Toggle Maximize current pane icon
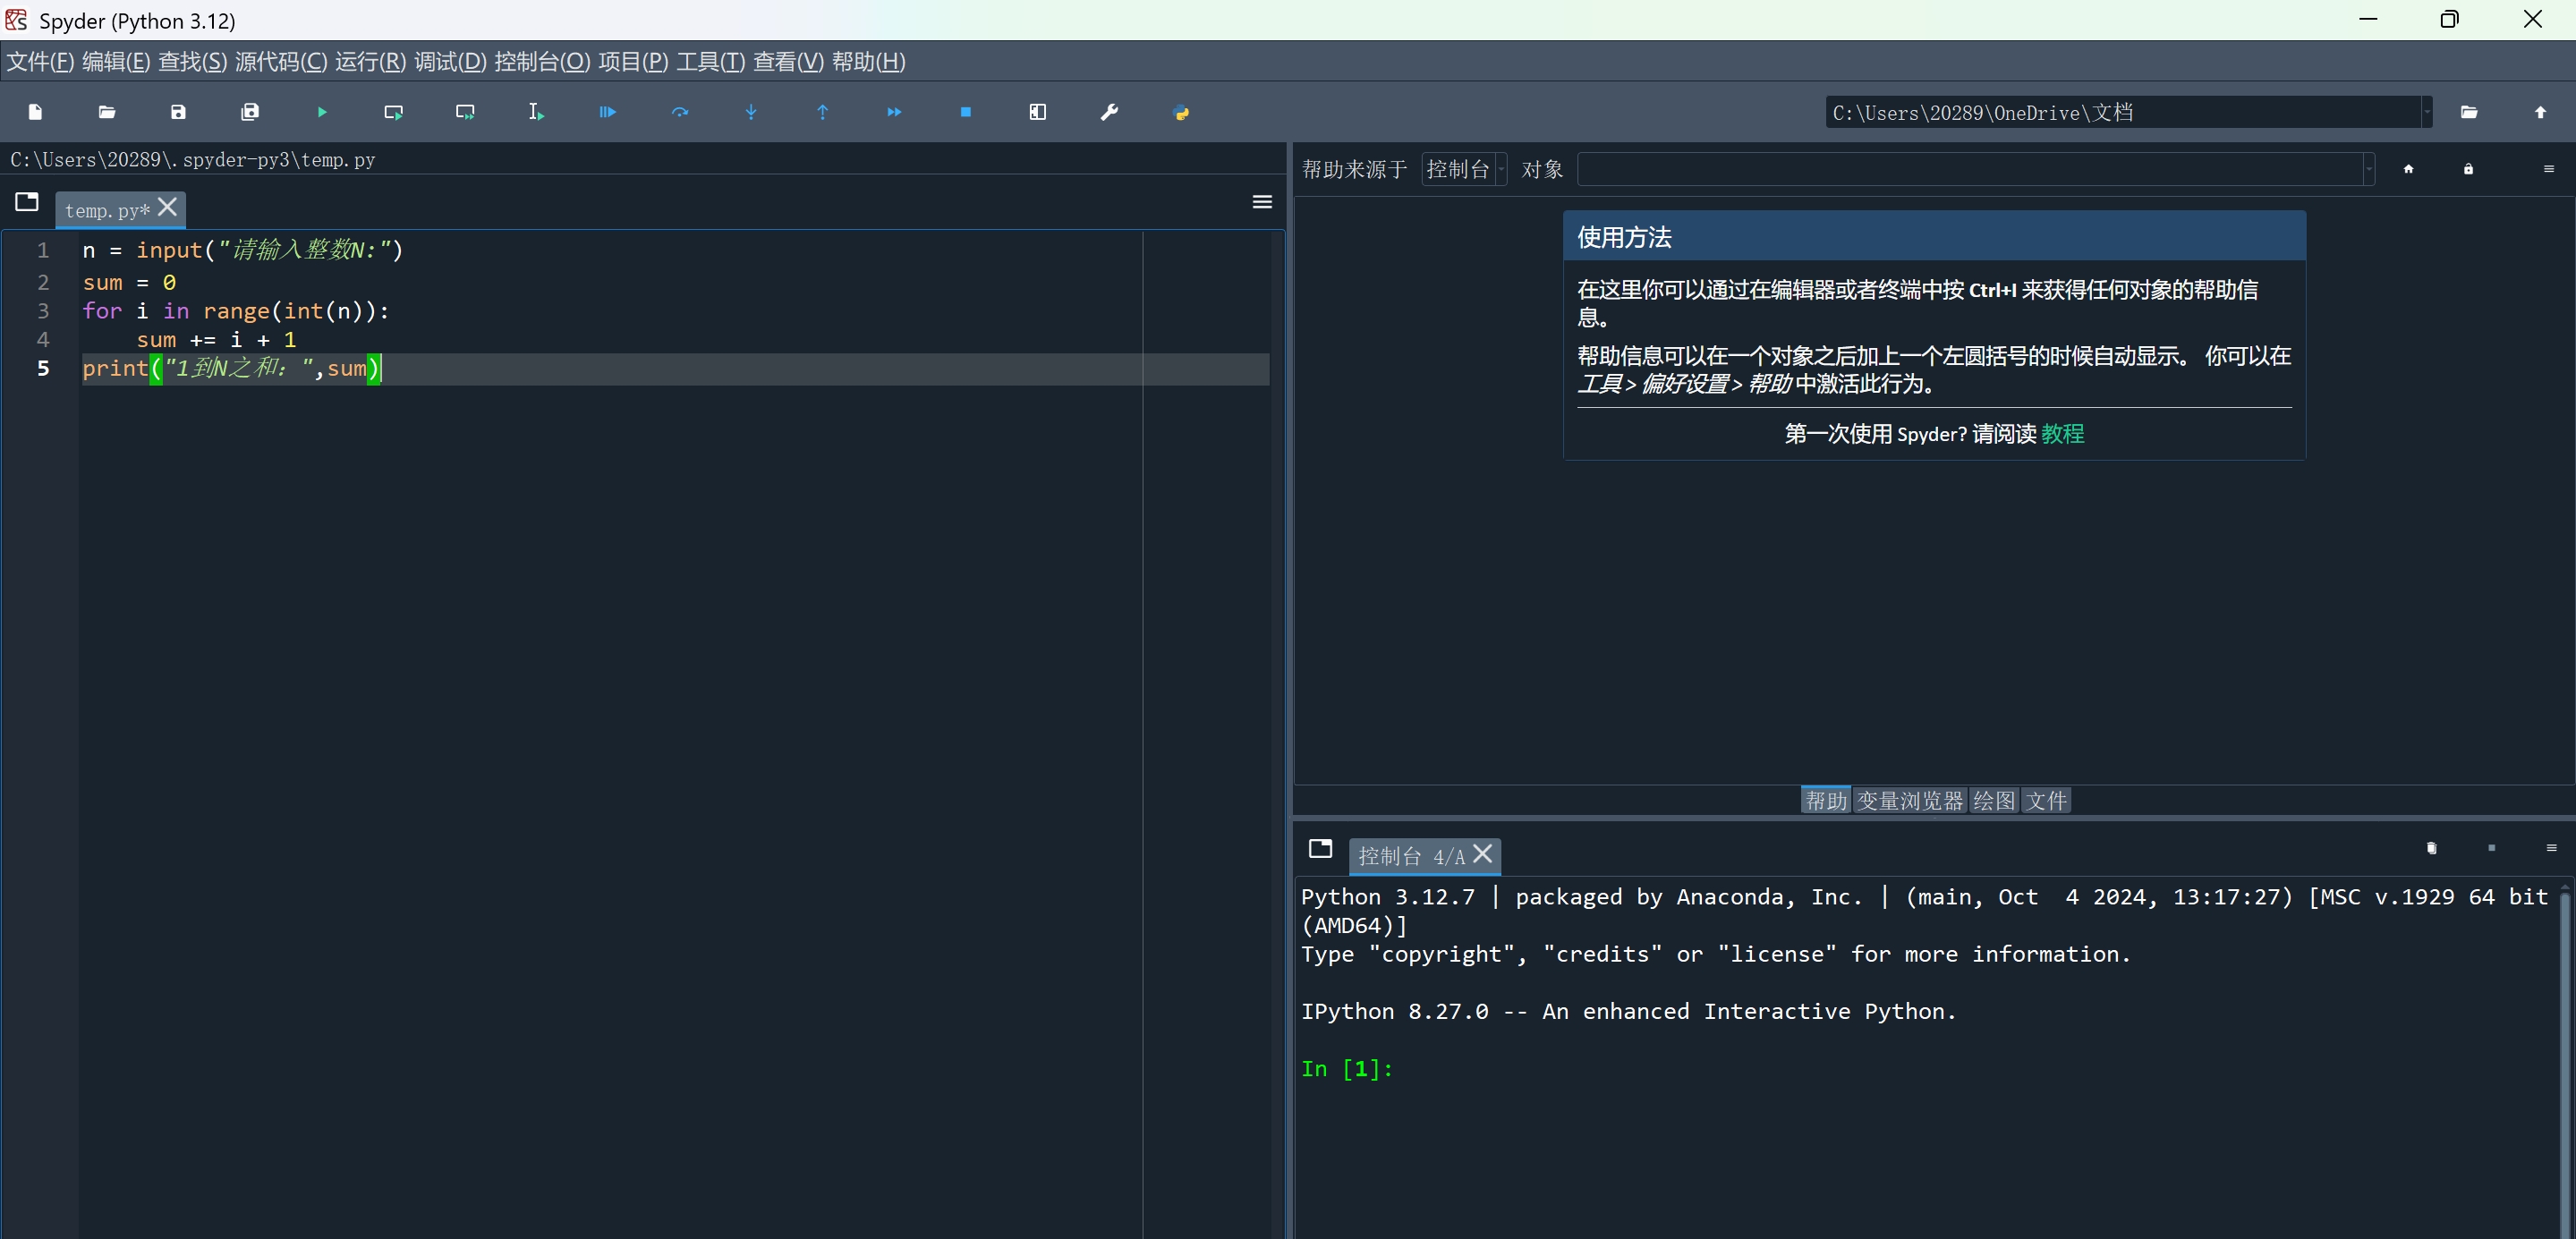This screenshot has width=2576, height=1239. tap(1037, 112)
